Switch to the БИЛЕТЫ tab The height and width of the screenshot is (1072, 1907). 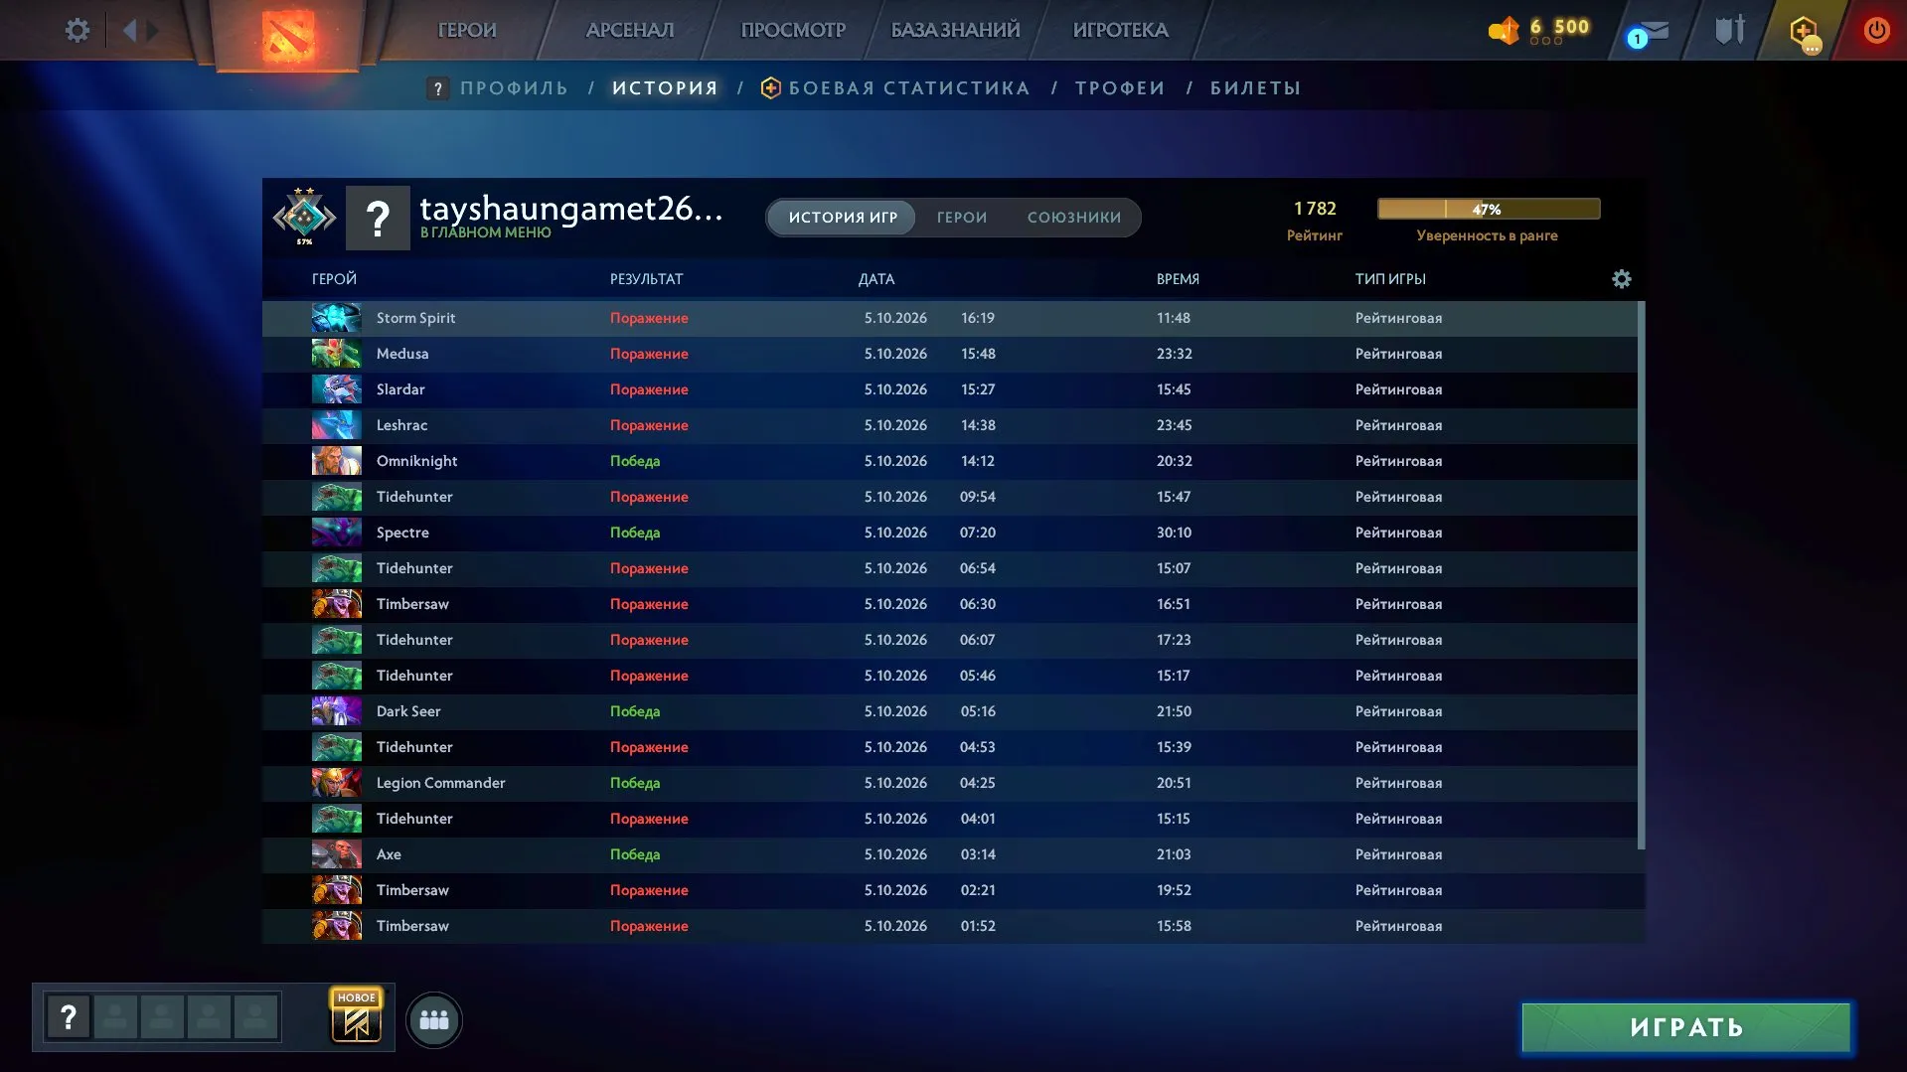tap(1255, 88)
